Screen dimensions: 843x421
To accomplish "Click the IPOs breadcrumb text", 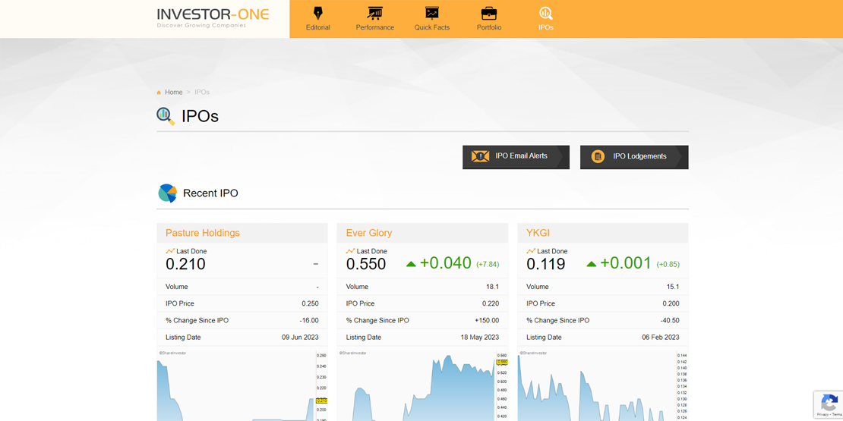I will [202, 93].
